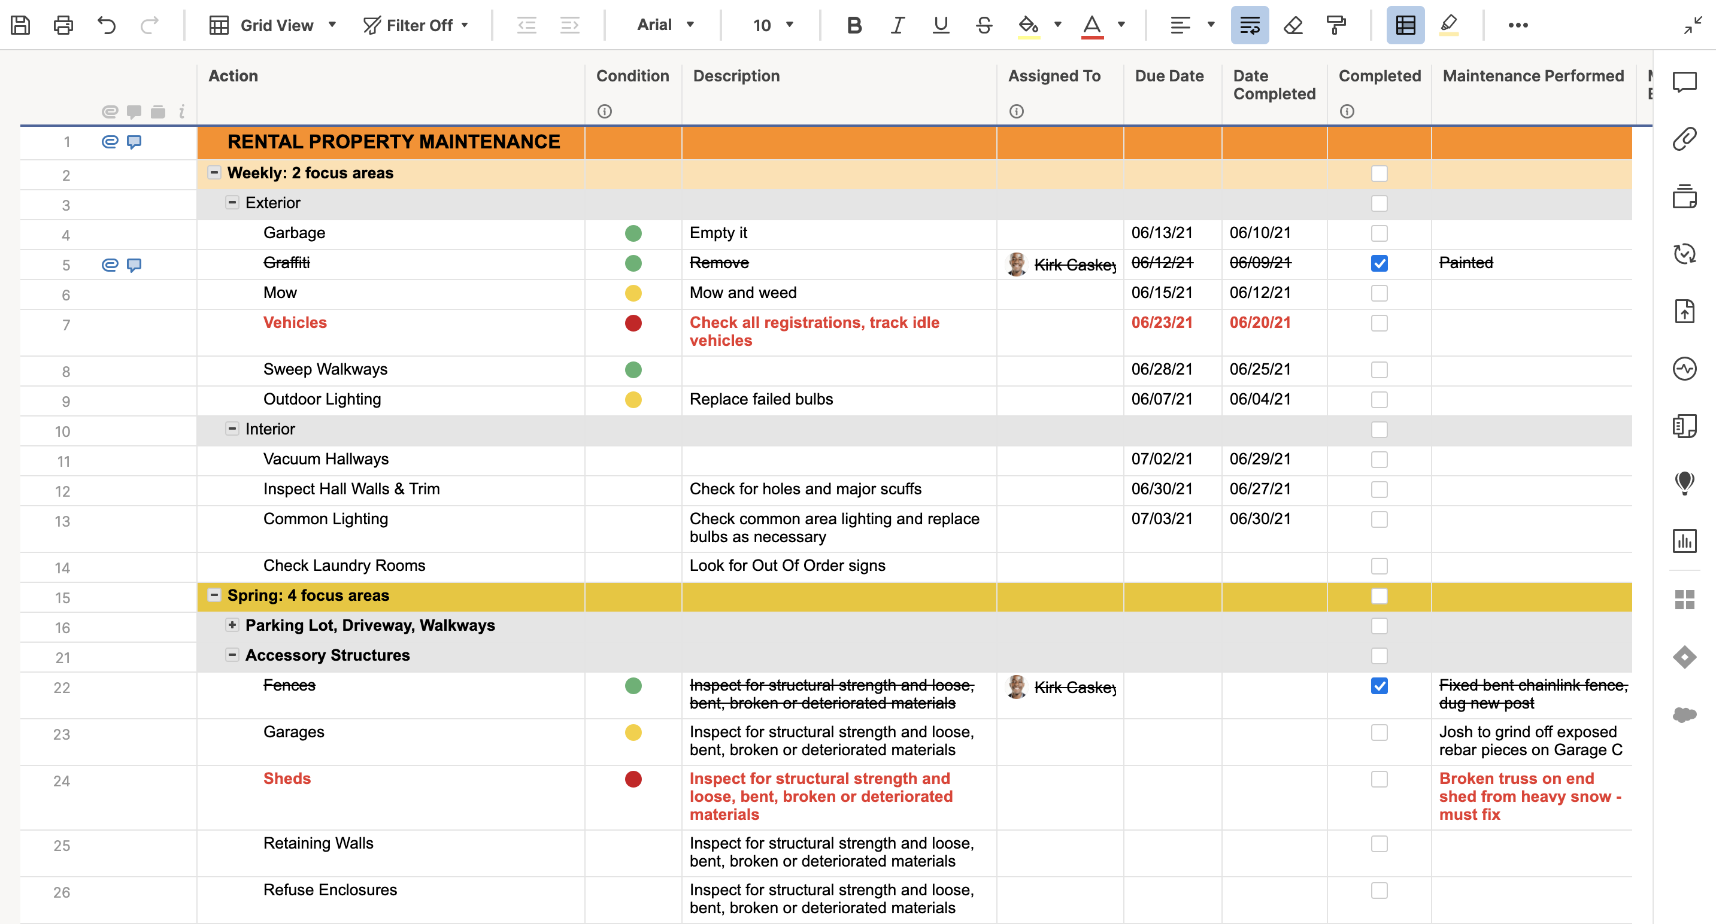Uncheck the Completed box for Graffiti
Screen dimensions: 1716x924
tap(1379, 264)
